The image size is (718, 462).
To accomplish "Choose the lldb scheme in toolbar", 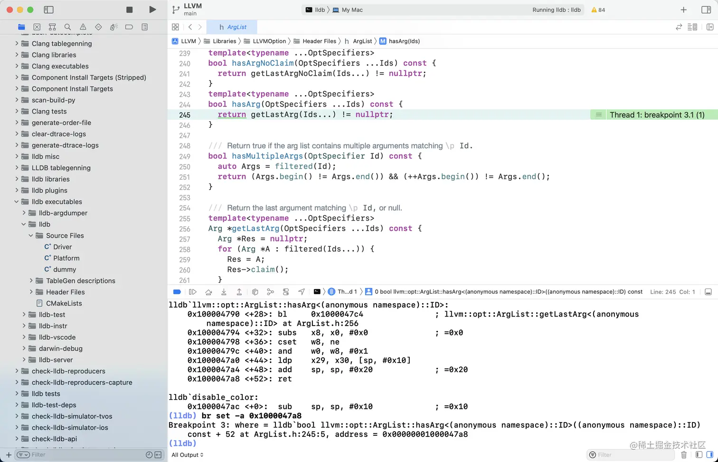I will pyautogui.click(x=316, y=10).
